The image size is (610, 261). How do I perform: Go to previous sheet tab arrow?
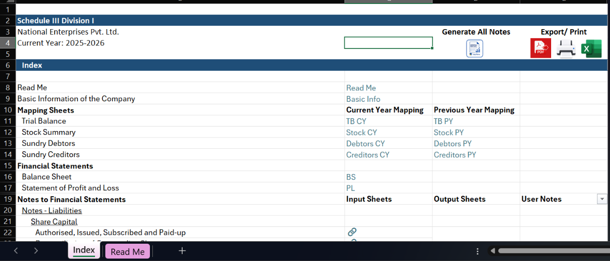[16, 251]
